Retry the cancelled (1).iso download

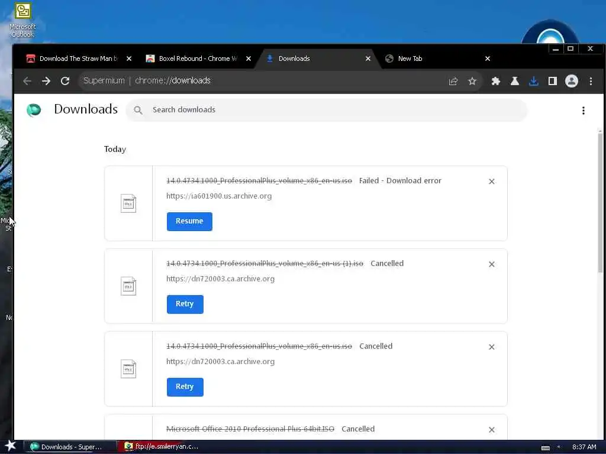tap(185, 304)
